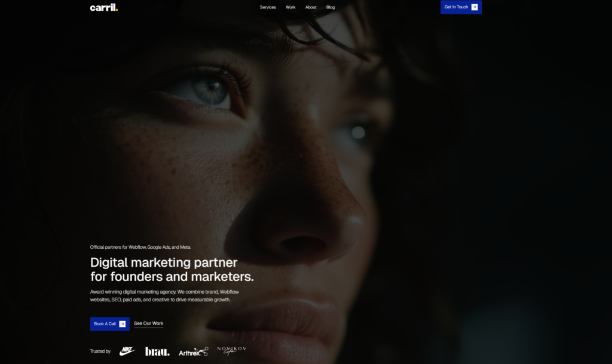Image resolution: width=612 pixels, height=364 pixels.
Task: Follow the See Our Work link
Action: [x=148, y=323]
